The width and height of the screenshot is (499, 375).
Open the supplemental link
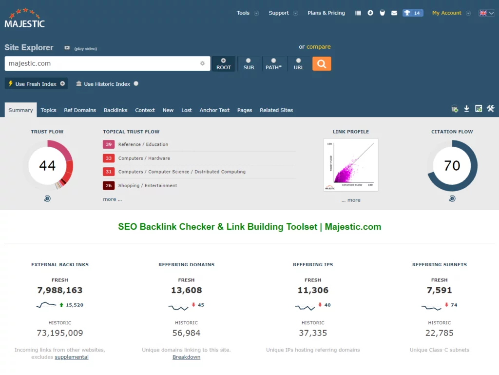(x=72, y=357)
